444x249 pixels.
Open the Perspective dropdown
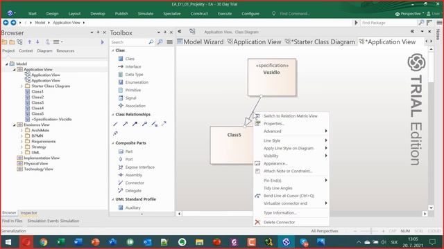tap(409, 14)
